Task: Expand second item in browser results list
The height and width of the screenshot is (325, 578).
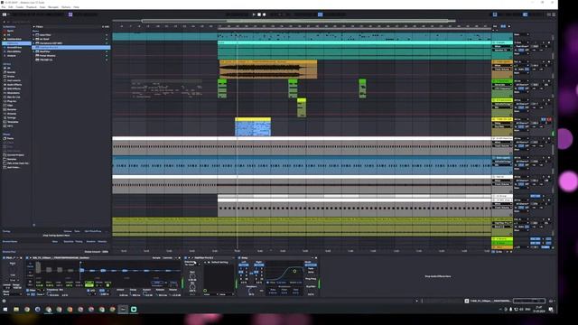Action: point(34,39)
